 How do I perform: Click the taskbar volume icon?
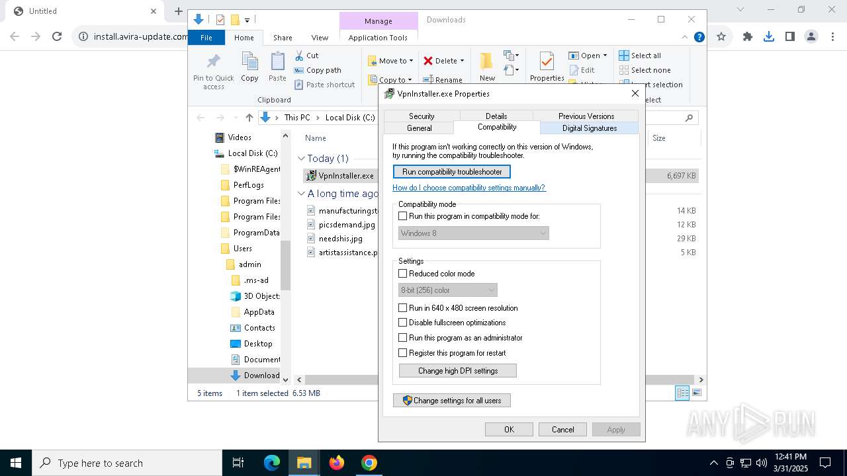[762, 463]
